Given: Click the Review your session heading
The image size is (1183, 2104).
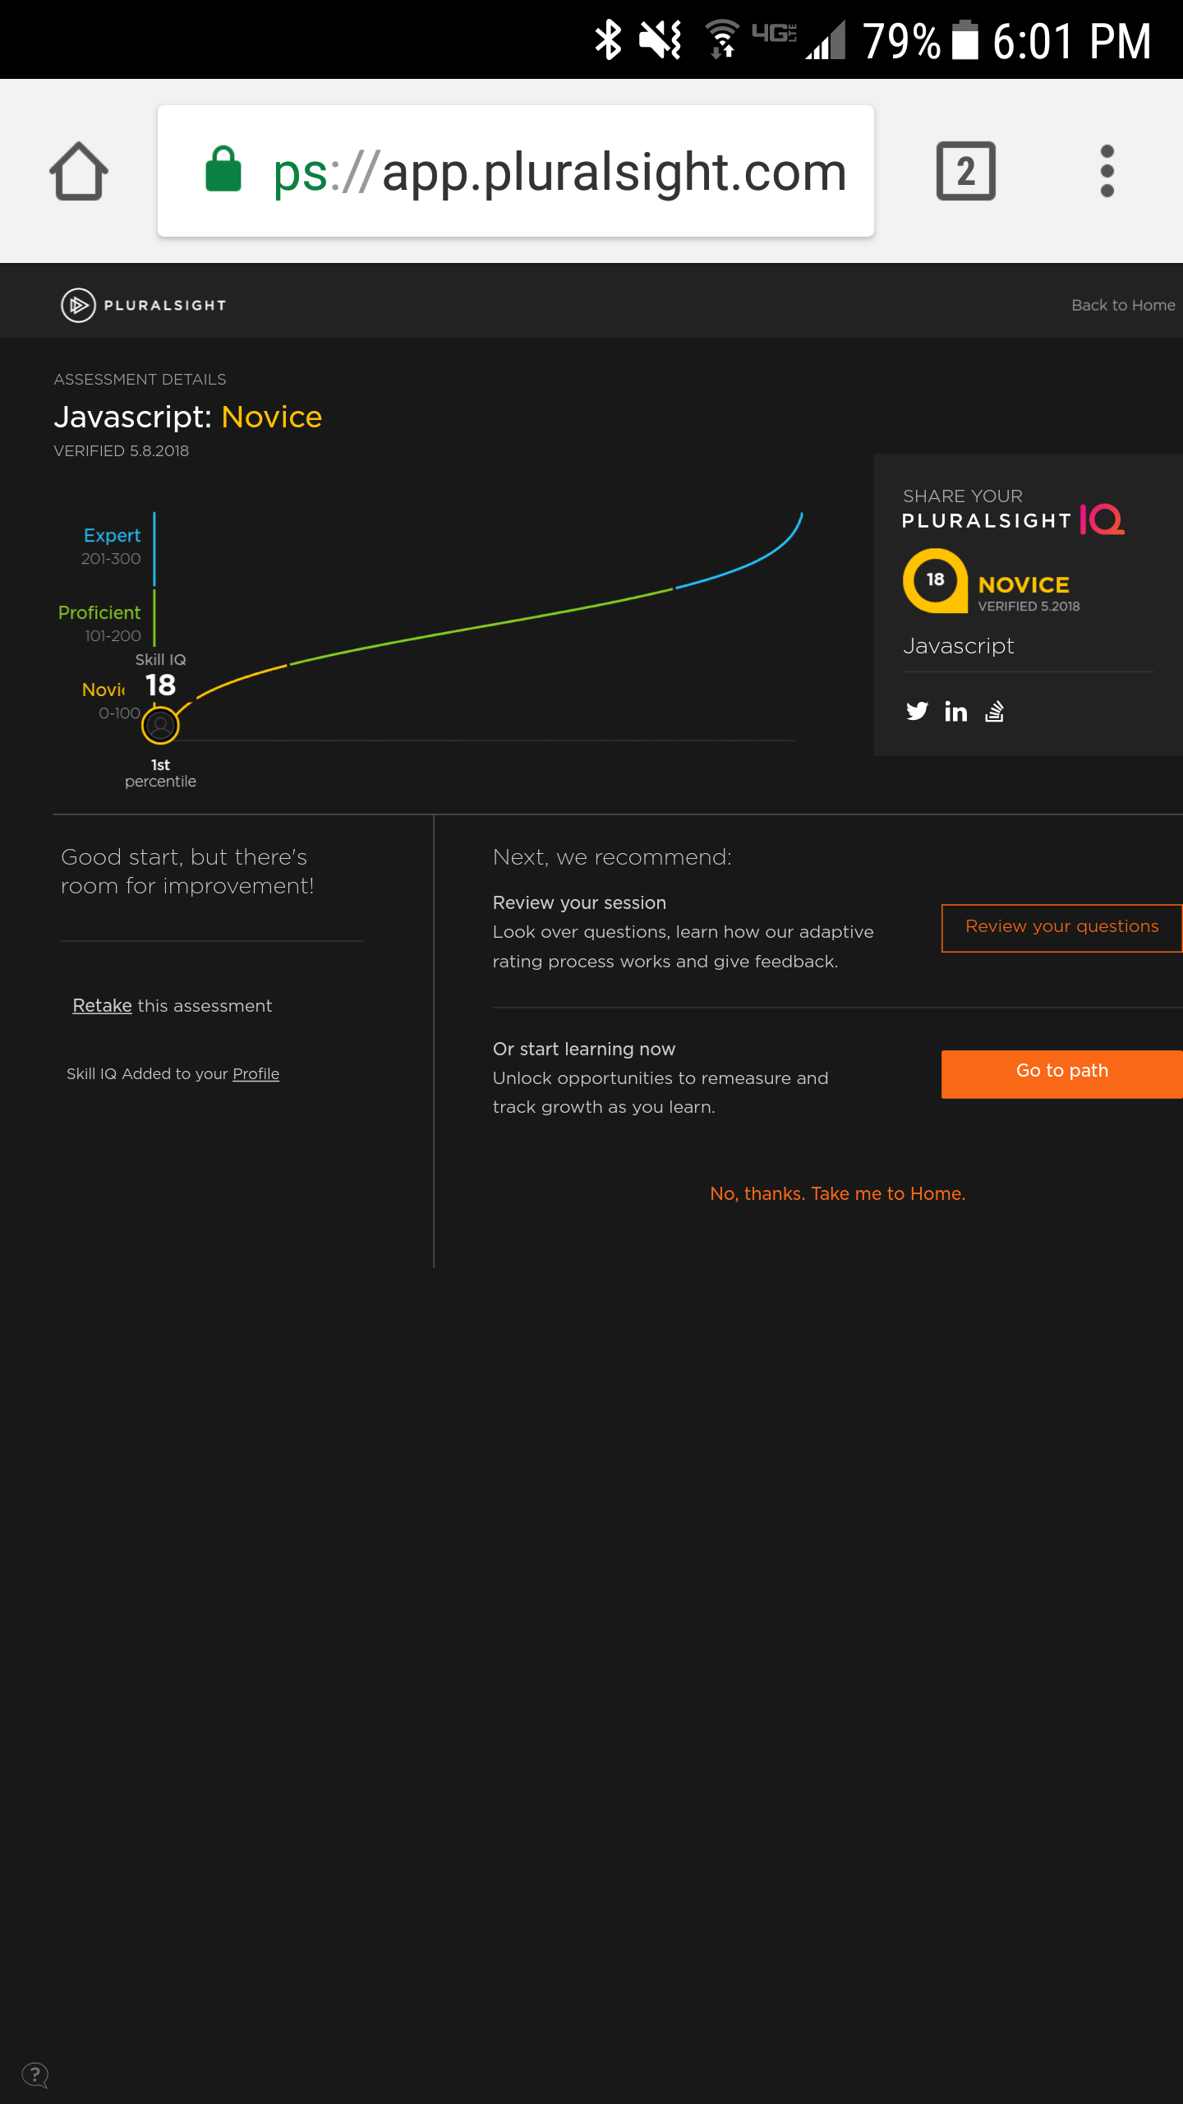Looking at the screenshot, I should coord(579,902).
